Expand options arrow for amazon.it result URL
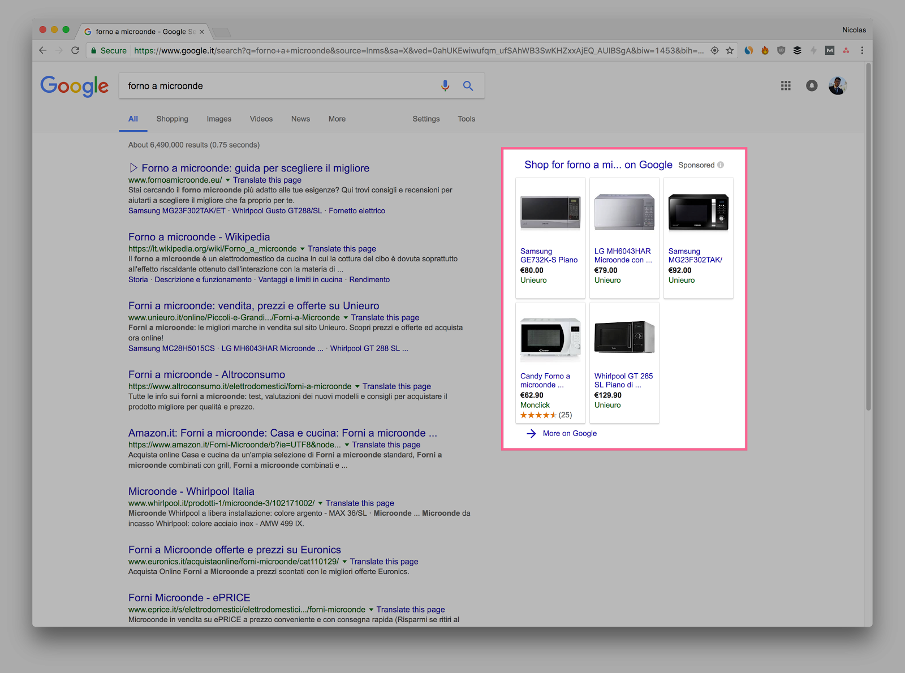This screenshot has height=673, width=905. [x=347, y=445]
